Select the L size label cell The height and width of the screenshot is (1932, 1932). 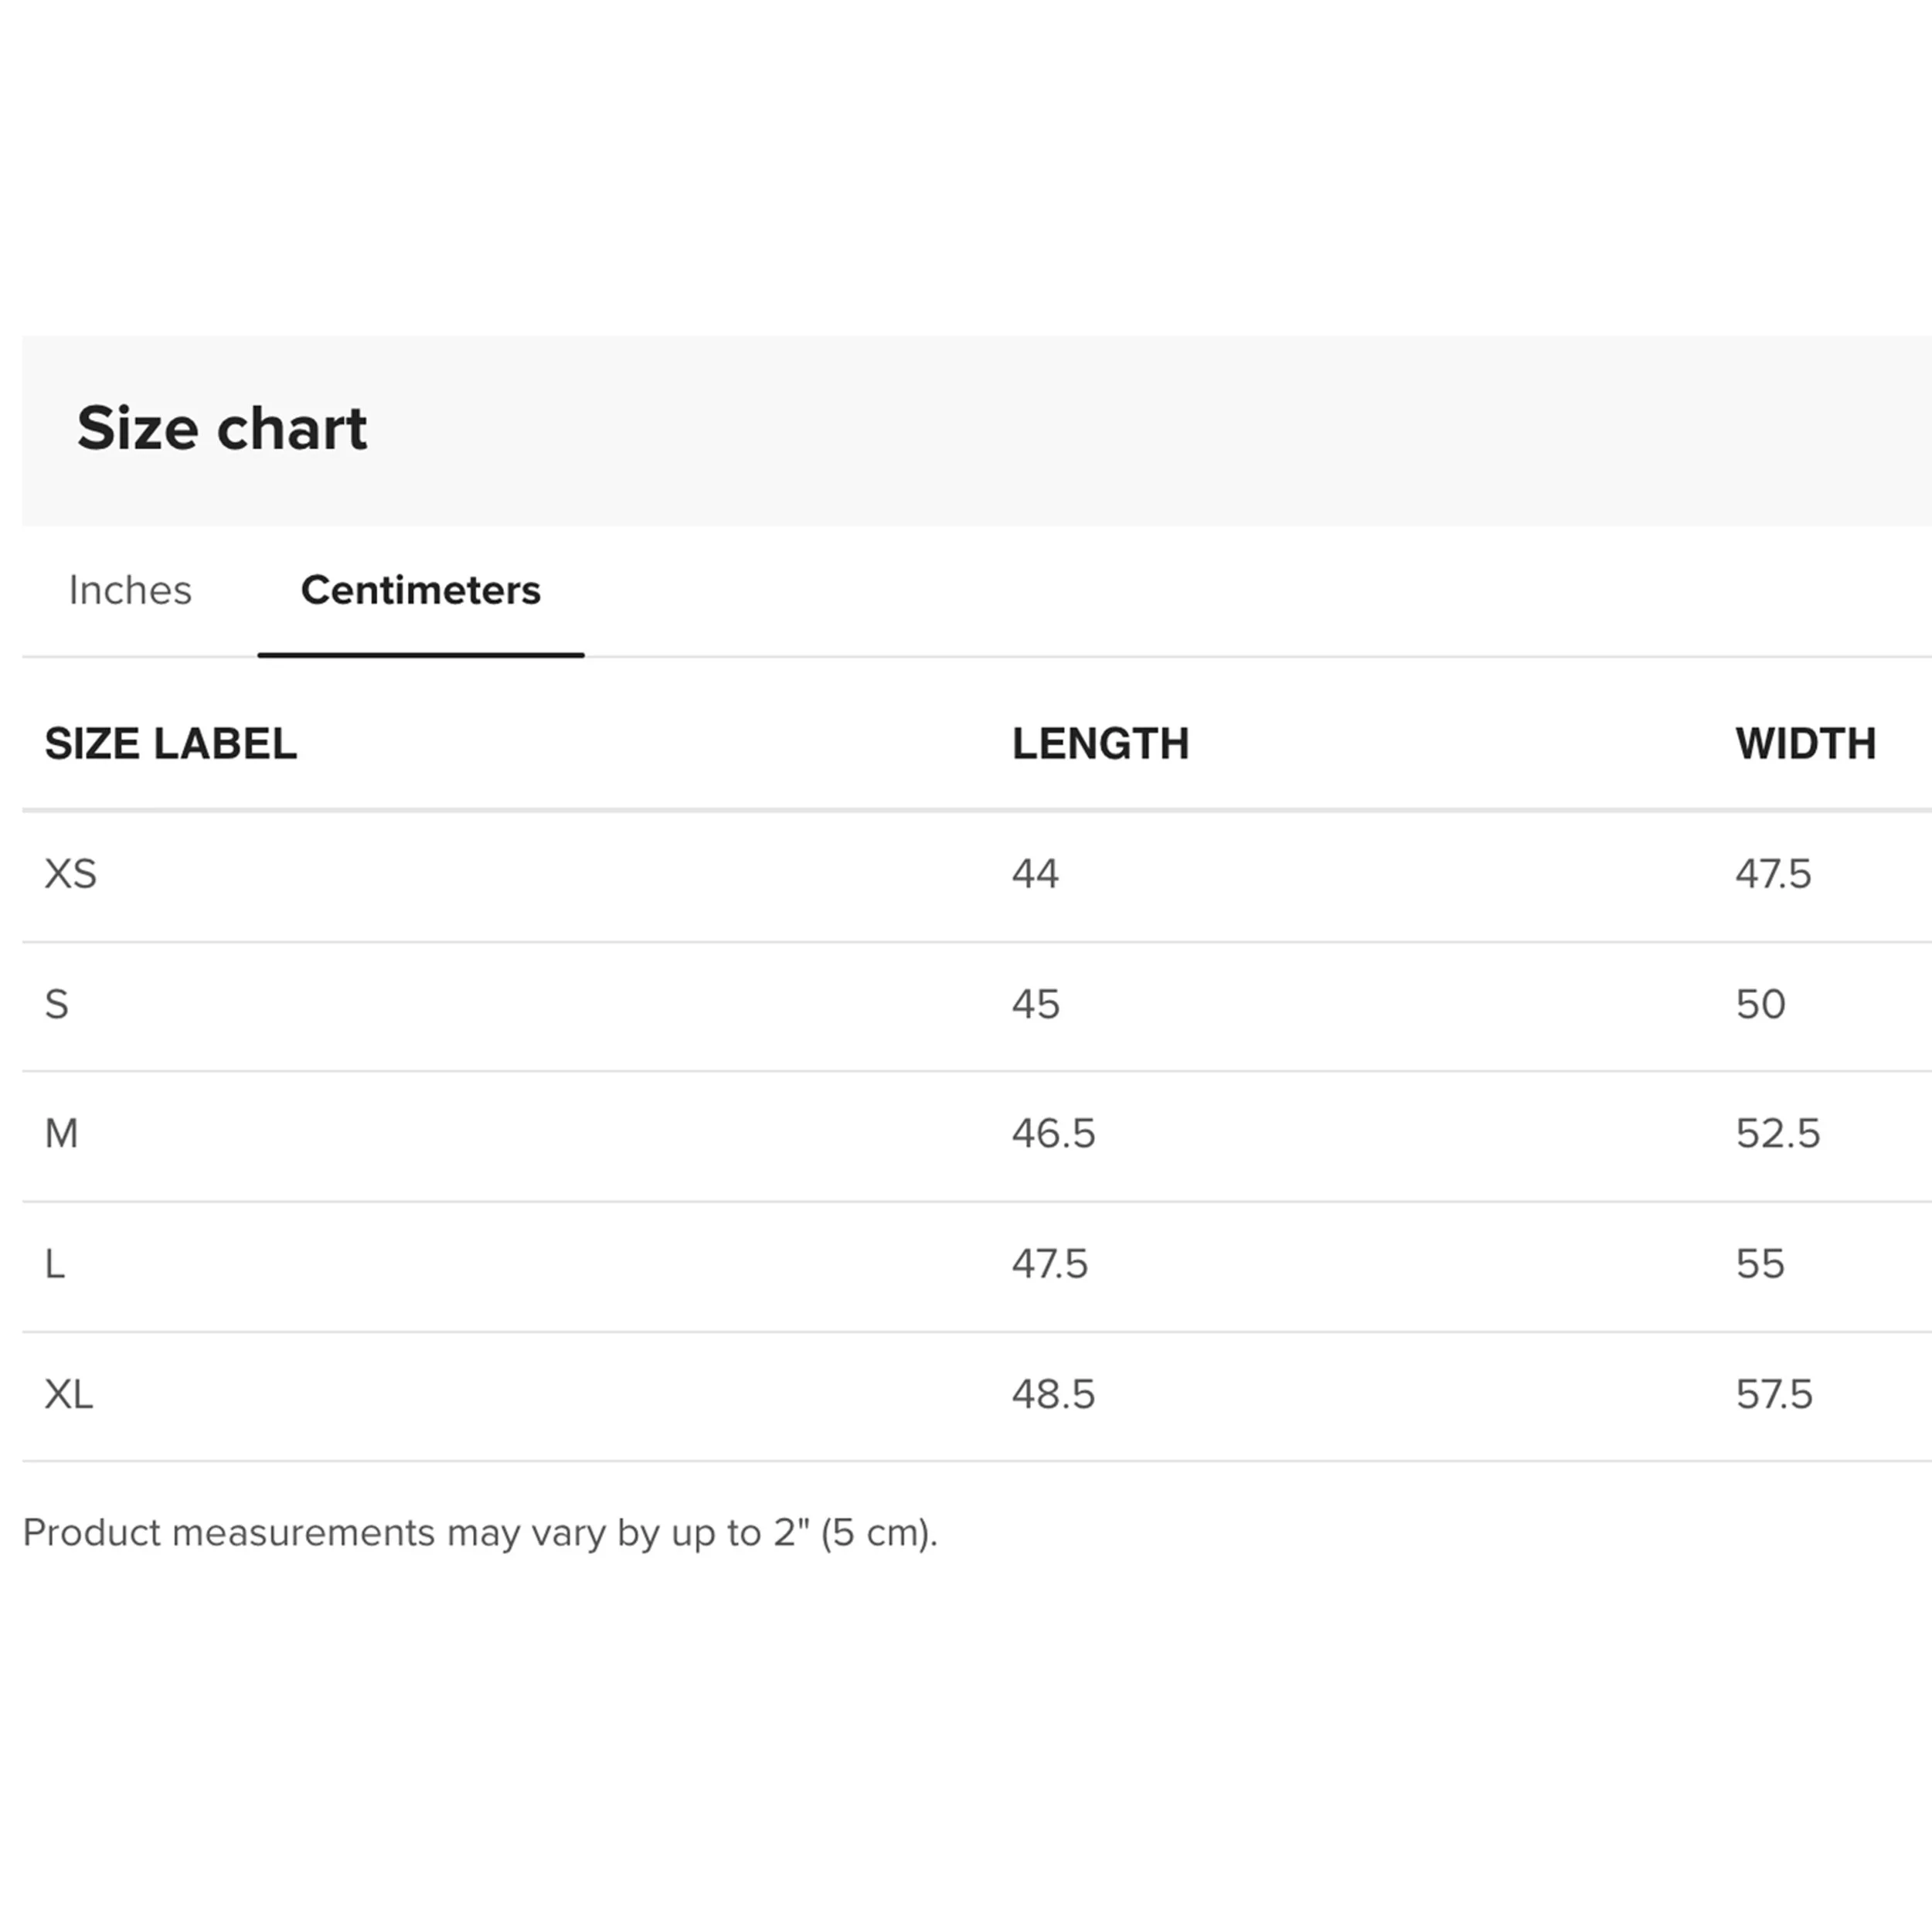55,1264
